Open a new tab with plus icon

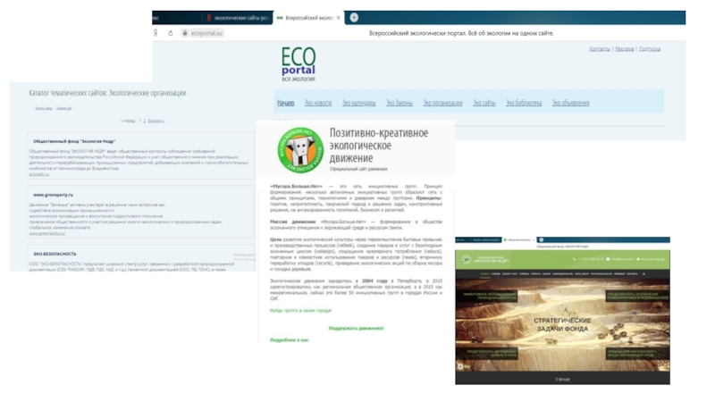coord(354,17)
